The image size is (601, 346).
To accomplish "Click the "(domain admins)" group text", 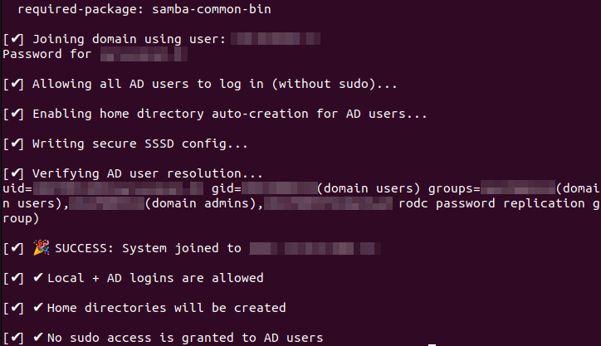I will click(202, 203).
